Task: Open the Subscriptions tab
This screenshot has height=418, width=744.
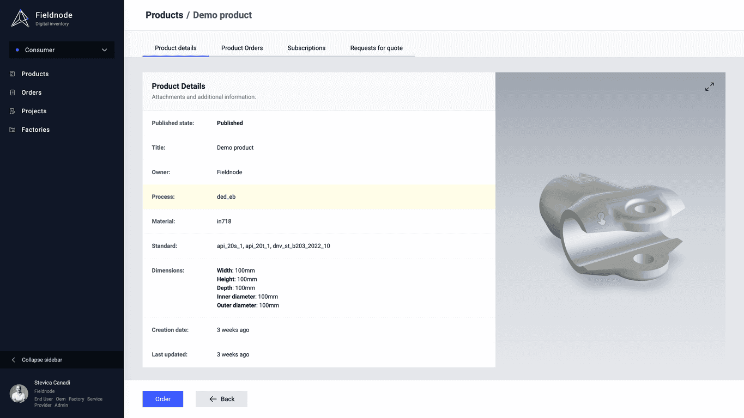Action: click(306, 48)
